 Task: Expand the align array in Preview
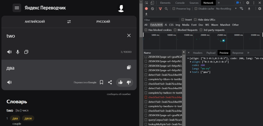click(191, 62)
